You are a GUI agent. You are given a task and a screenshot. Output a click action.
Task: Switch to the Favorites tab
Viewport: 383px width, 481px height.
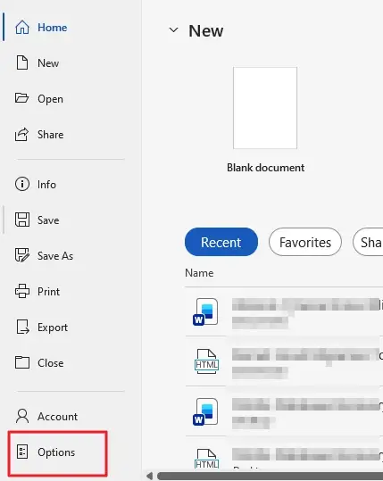305,242
